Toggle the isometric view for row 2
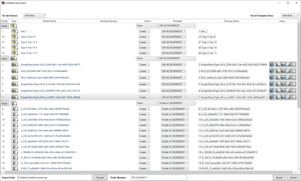Image resolution: width=301 pixels, height=181 pixels. pos(272,65)
